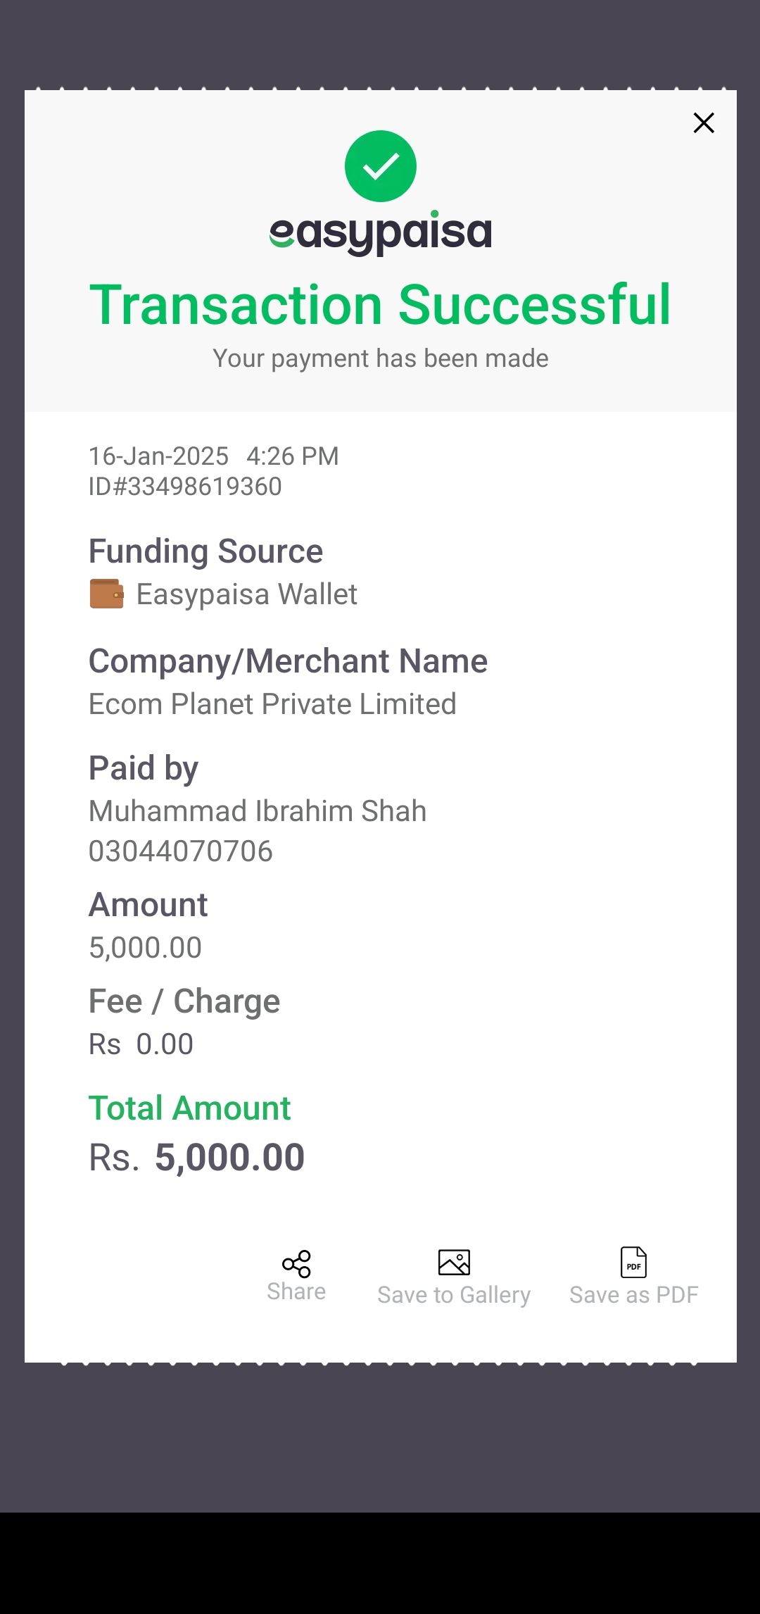Tap the payer phone number 03044070706
The height and width of the screenshot is (1614, 760).
tap(181, 851)
